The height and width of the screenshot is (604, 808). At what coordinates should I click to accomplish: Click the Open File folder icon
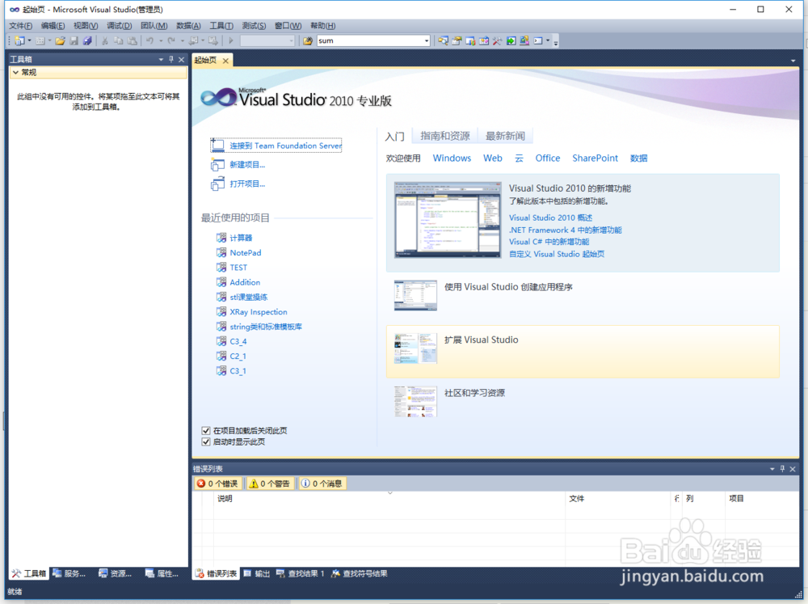(61, 40)
